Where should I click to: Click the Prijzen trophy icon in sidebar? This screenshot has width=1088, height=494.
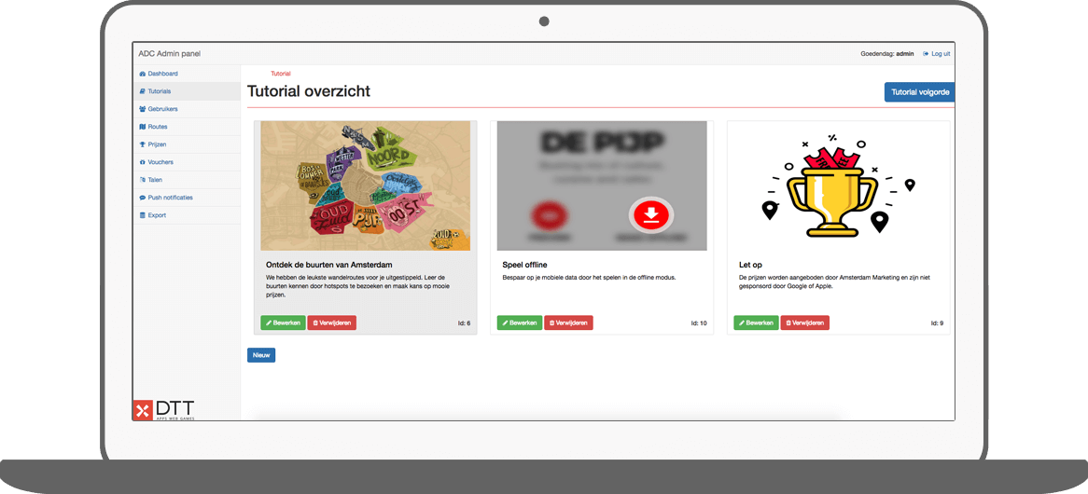click(x=142, y=144)
